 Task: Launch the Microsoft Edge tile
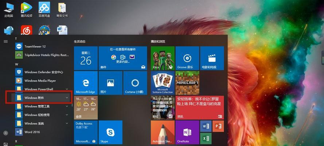click(86, 83)
